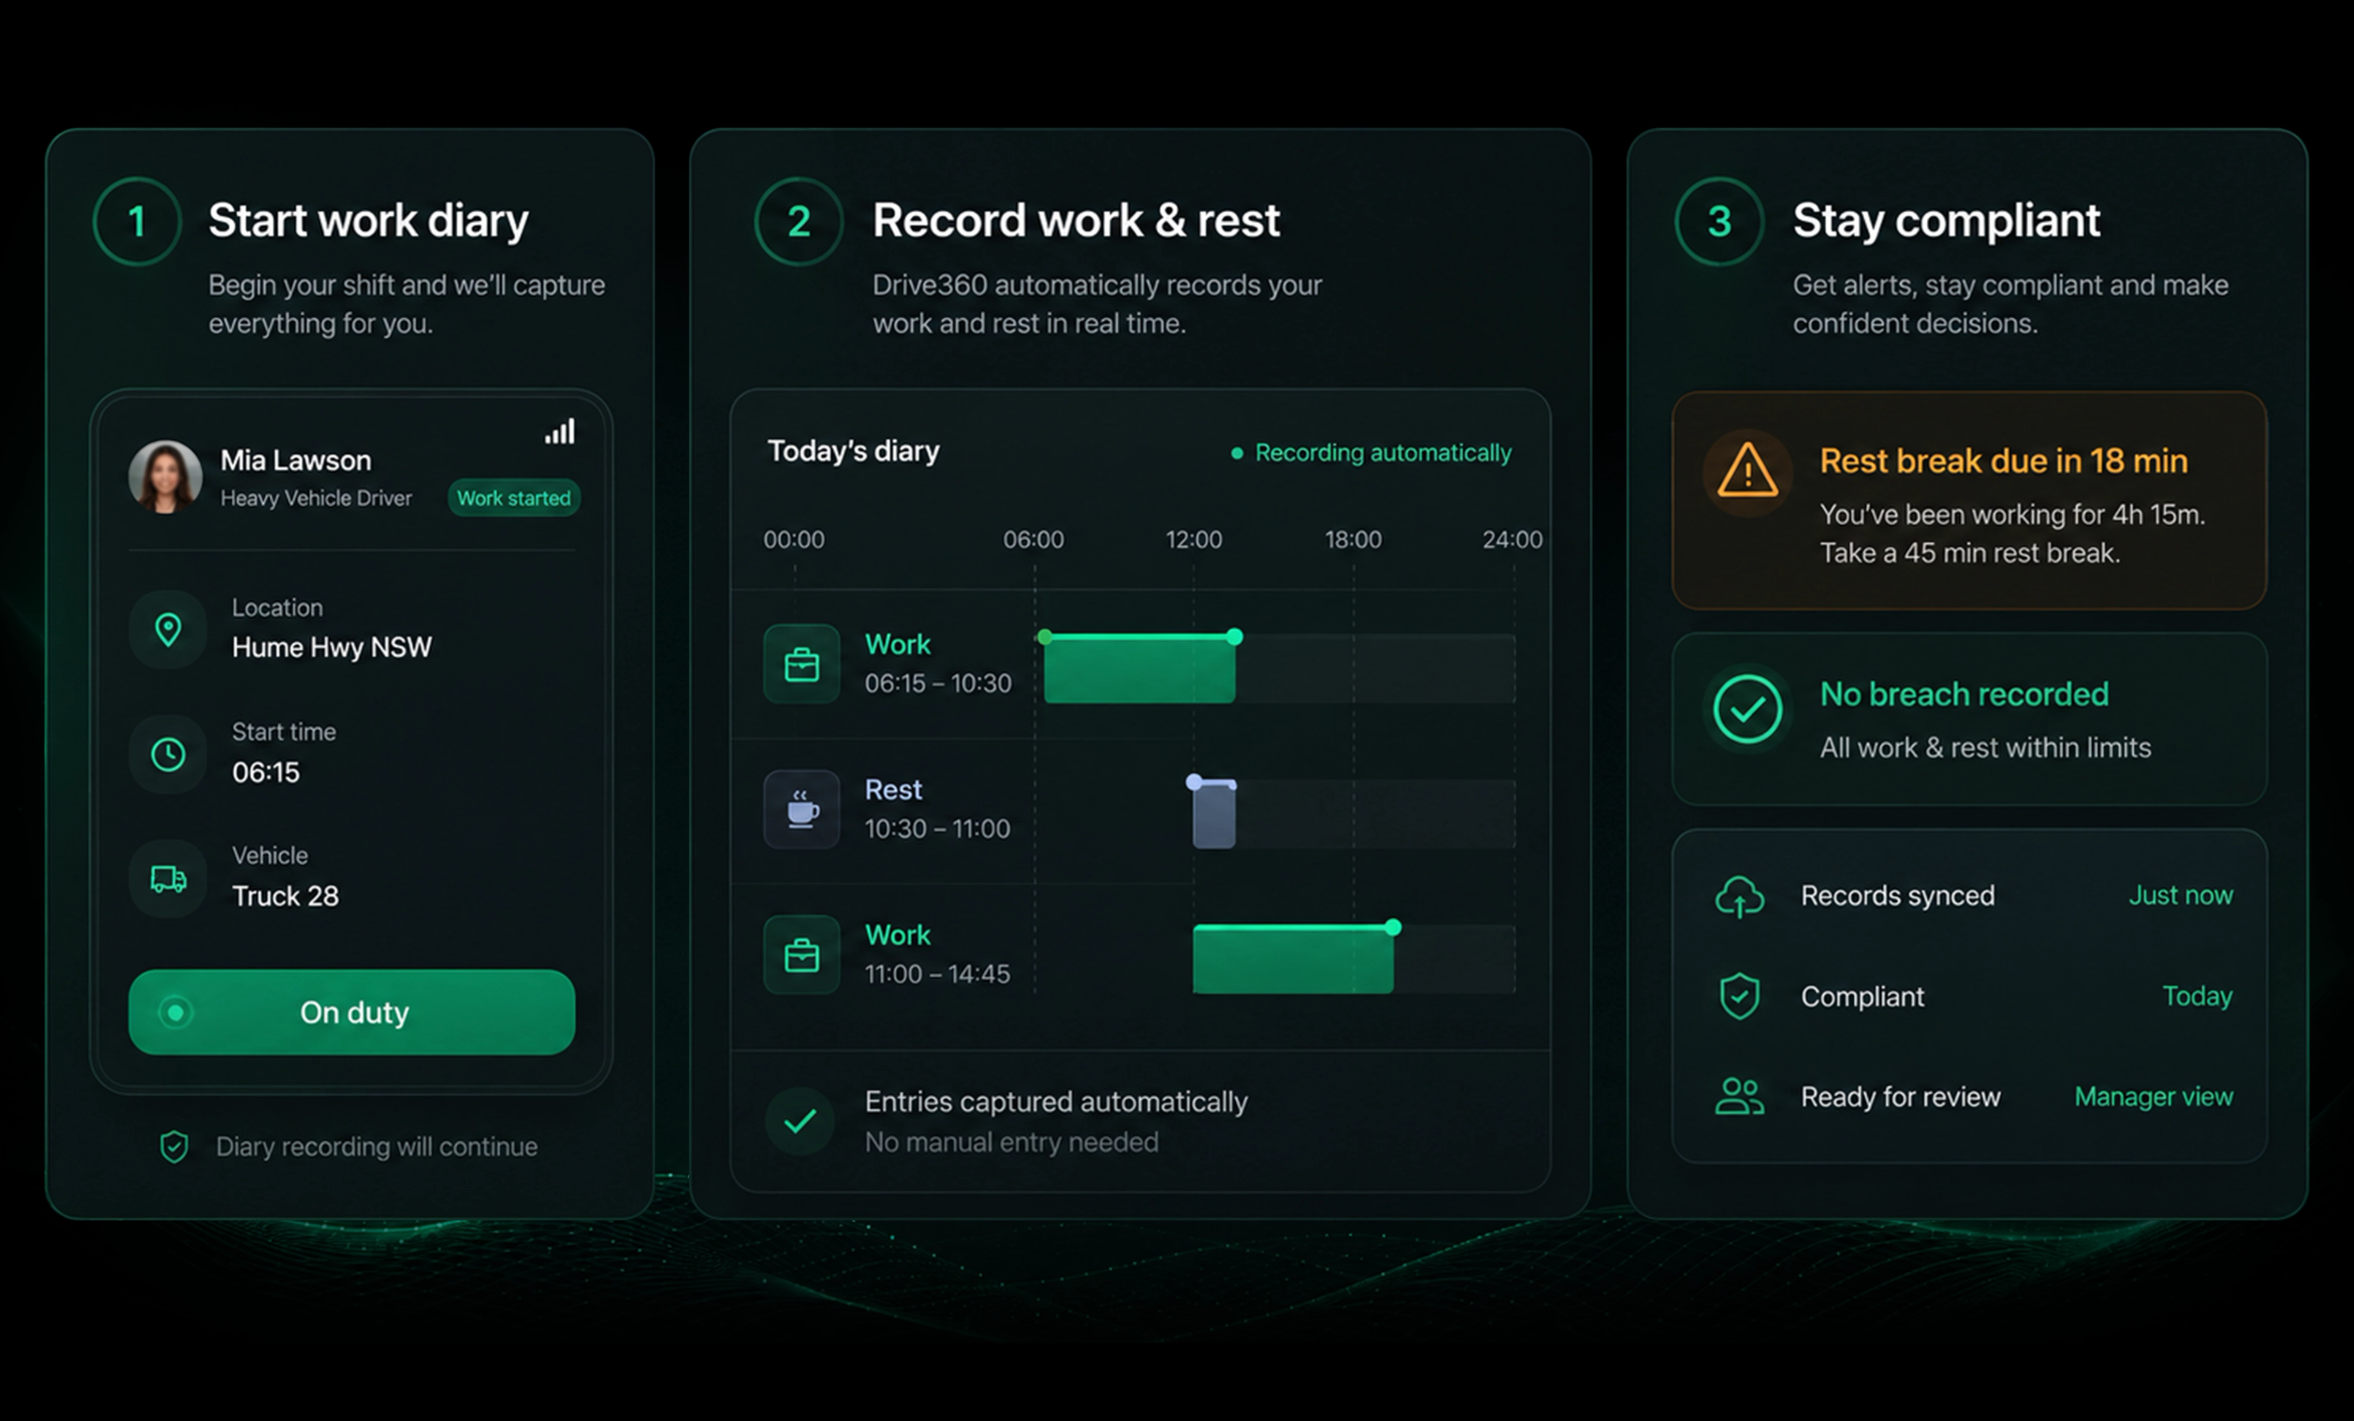Click the Today's diary heading
This screenshot has height=1421, width=2354.
(853, 451)
